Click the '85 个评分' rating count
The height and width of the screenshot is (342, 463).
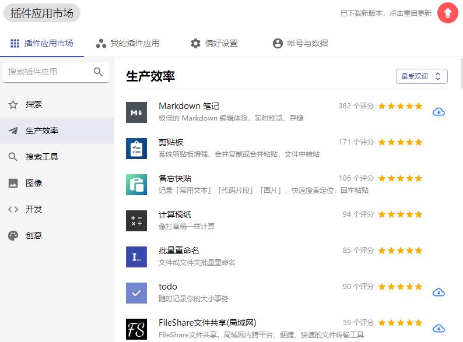[358, 251]
